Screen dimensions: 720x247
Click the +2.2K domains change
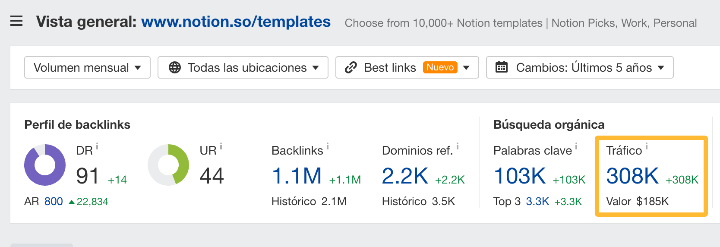[450, 180]
